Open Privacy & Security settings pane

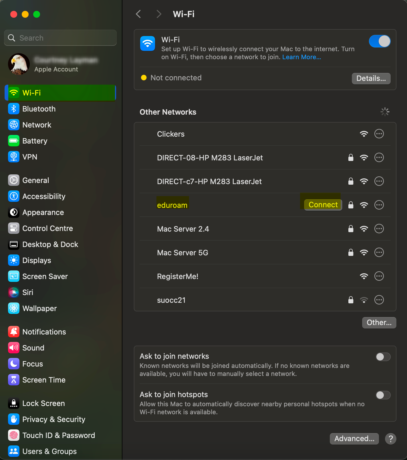pos(53,419)
